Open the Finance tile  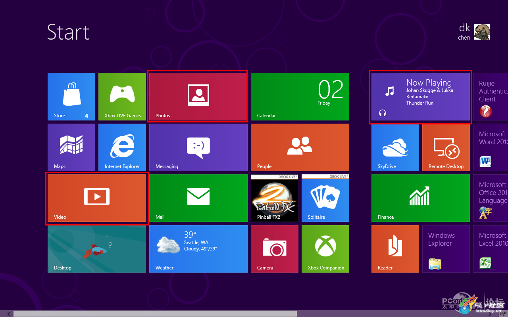421,198
